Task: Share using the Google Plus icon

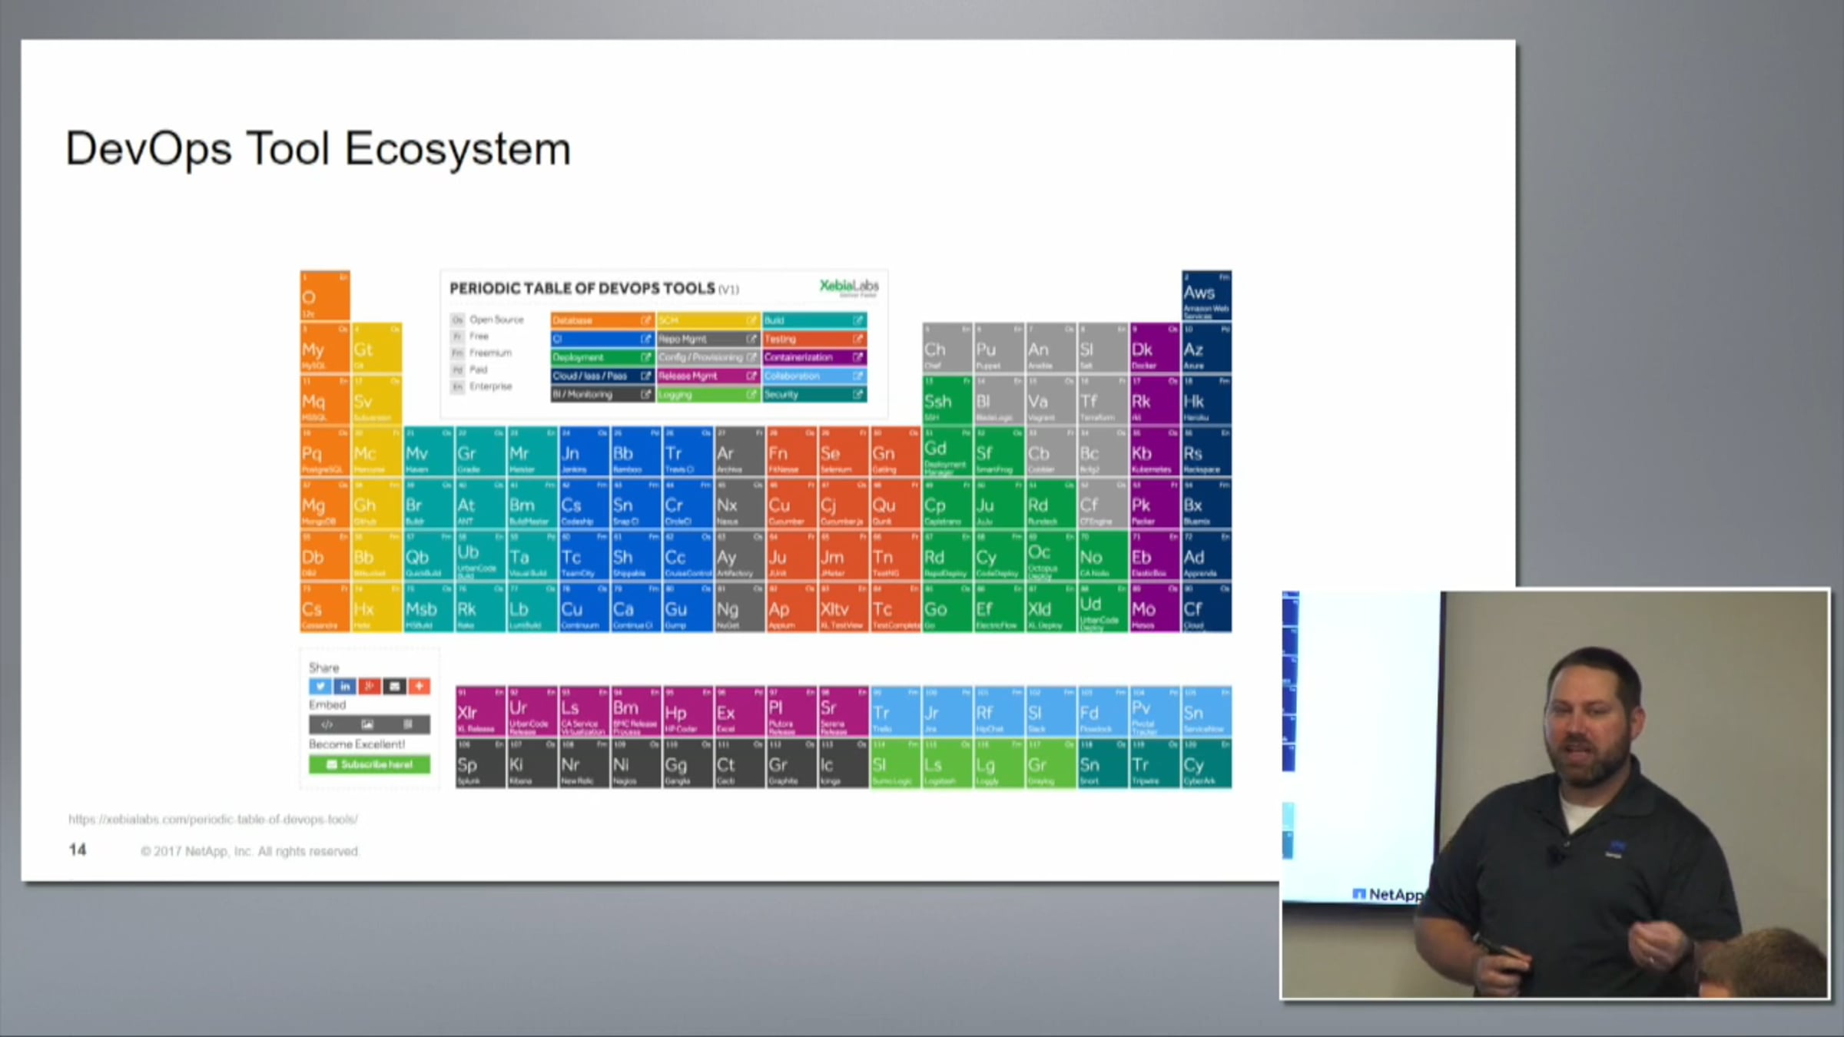Action: (370, 686)
